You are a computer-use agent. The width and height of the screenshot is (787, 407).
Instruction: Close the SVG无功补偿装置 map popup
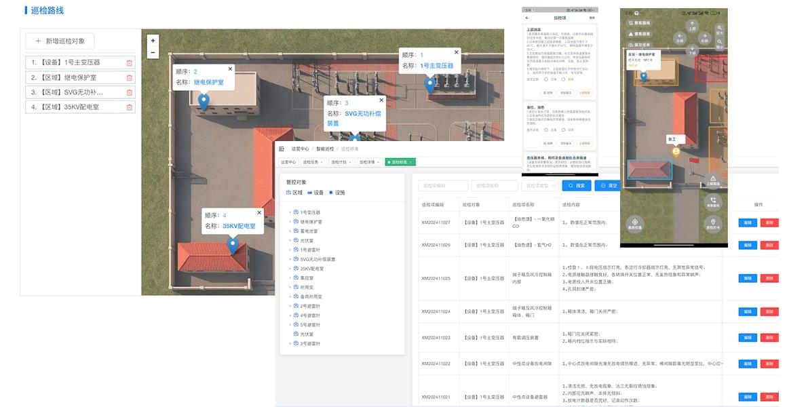tap(381, 100)
